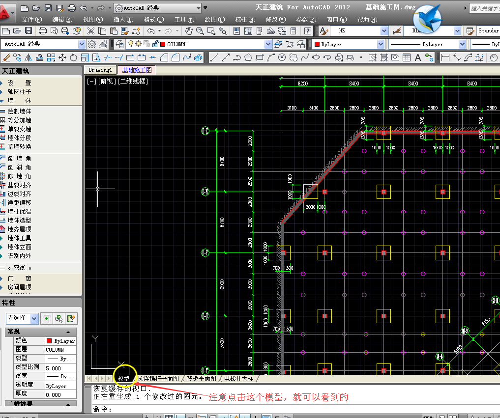Open the ByLayer color control dropdown

(x=381, y=44)
